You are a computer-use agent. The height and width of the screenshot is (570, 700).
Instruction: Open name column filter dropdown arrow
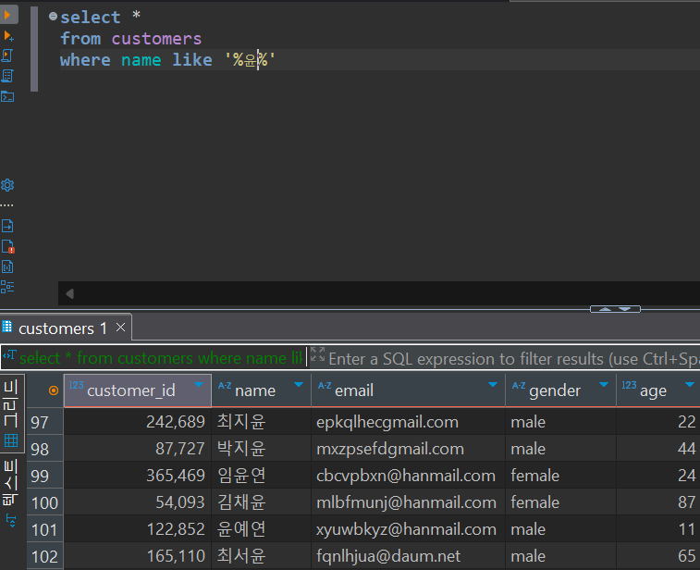299,385
